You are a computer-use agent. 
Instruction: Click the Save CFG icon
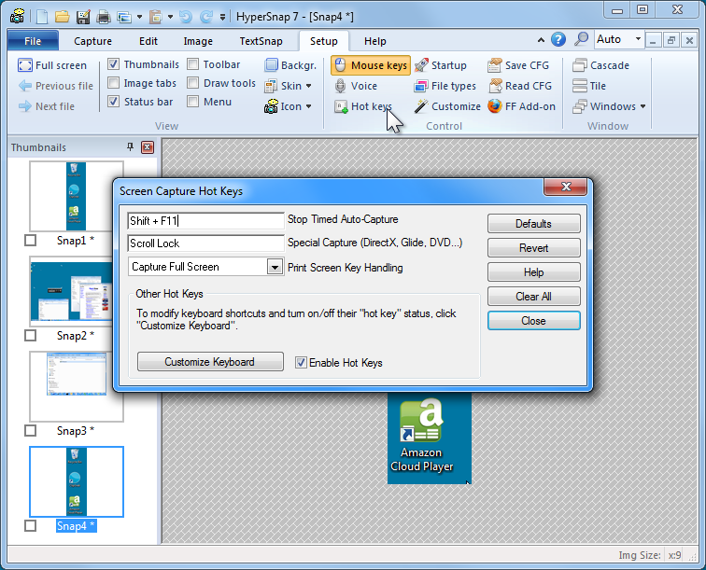[x=495, y=65]
